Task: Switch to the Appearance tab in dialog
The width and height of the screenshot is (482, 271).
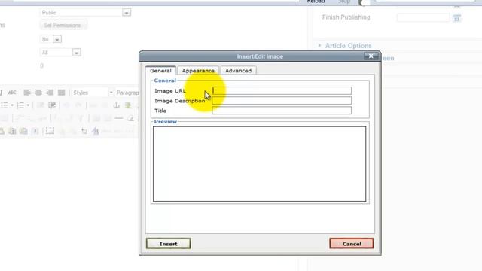Action: pyautogui.click(x=198, y=70)
